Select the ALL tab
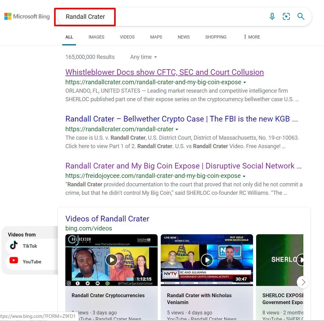This screenshot has width=324, height=321. (x=69, y=37)
